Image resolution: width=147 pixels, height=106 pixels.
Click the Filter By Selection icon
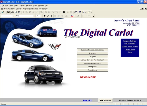tap(53, 12)
